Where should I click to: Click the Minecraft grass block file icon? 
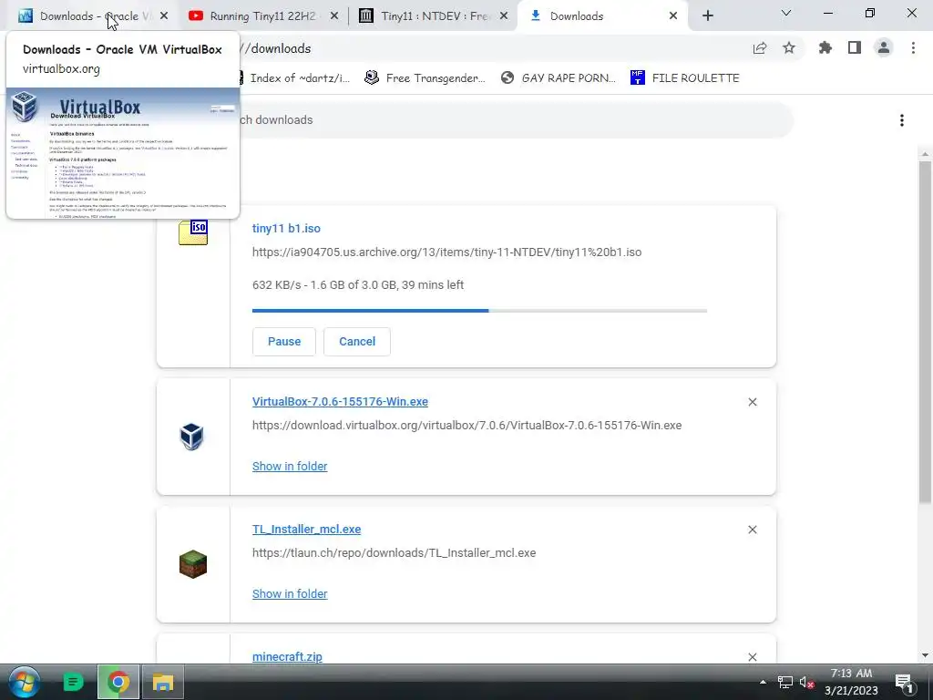[193, 564]
